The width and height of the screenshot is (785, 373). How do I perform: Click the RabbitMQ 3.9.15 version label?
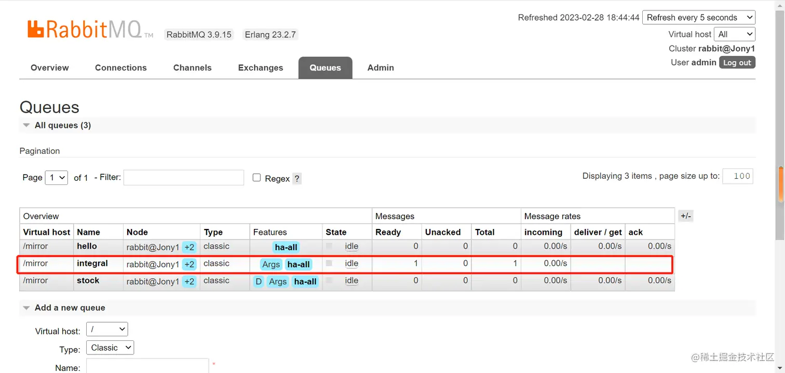click(x=199, y=35)
